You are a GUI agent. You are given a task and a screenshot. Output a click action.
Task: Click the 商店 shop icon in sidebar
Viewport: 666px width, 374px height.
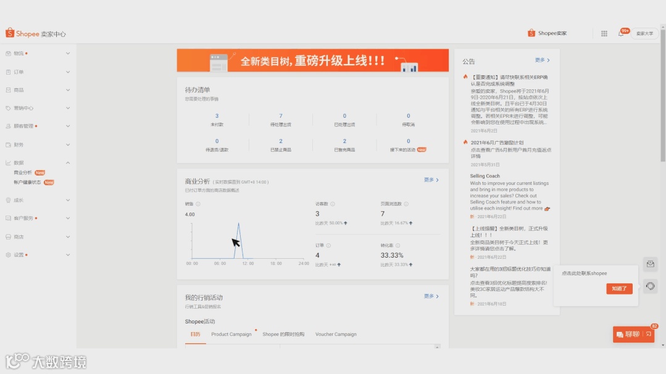click(x=8, y=237)
